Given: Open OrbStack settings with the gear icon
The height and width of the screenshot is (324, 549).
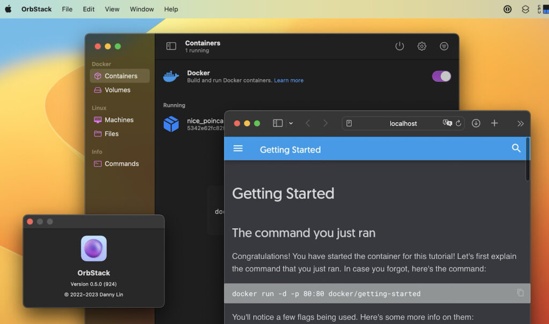Looking at the screenshot, I should tap(422, 46).
